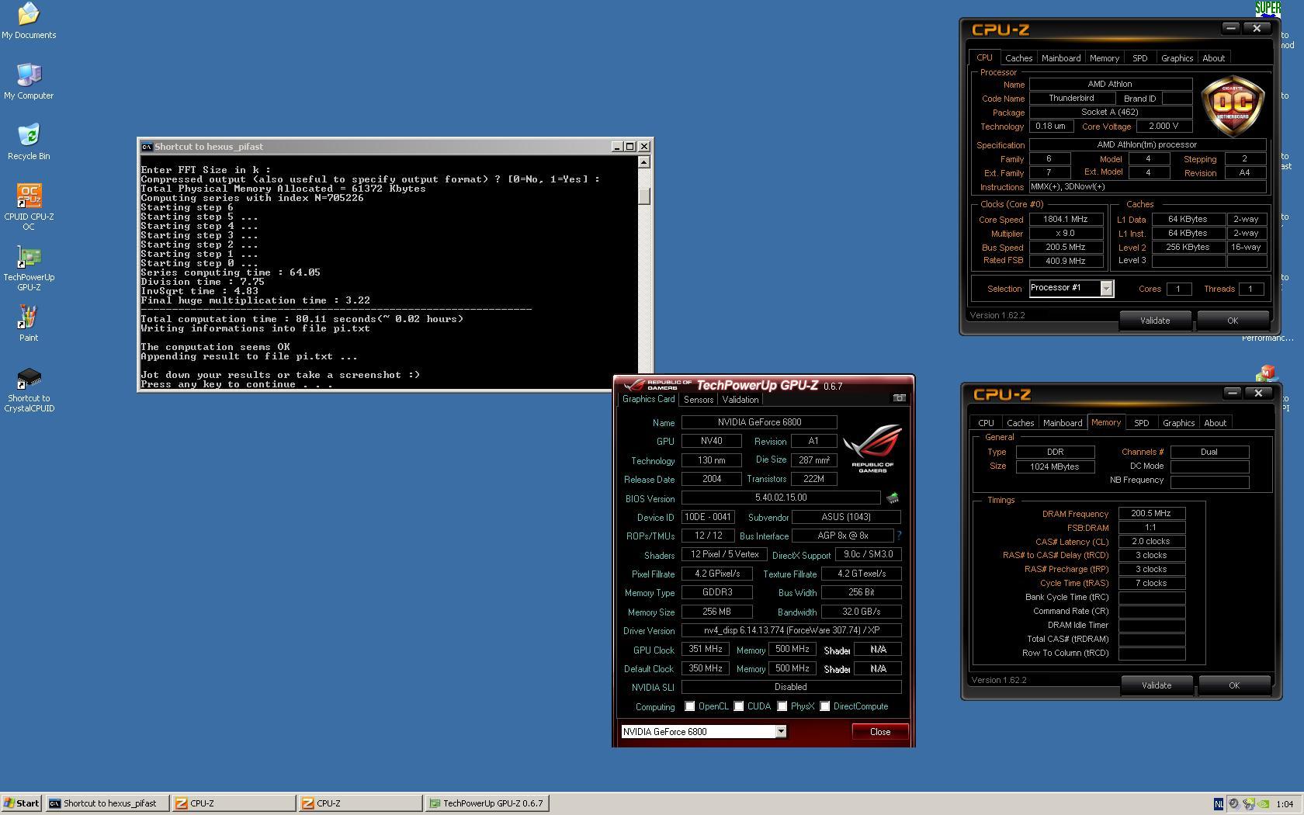This screenshot has height=815, width=1304.
Task: Open the Processor #1 selection dropdown
Action: (x=1106, y=289)
